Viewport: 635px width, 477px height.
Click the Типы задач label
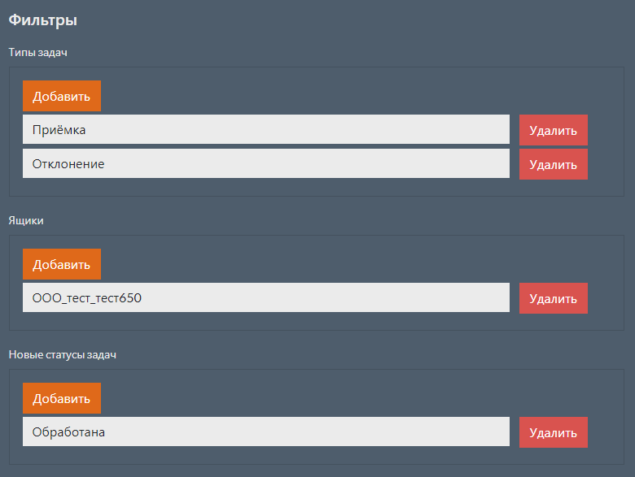point(38,53)
